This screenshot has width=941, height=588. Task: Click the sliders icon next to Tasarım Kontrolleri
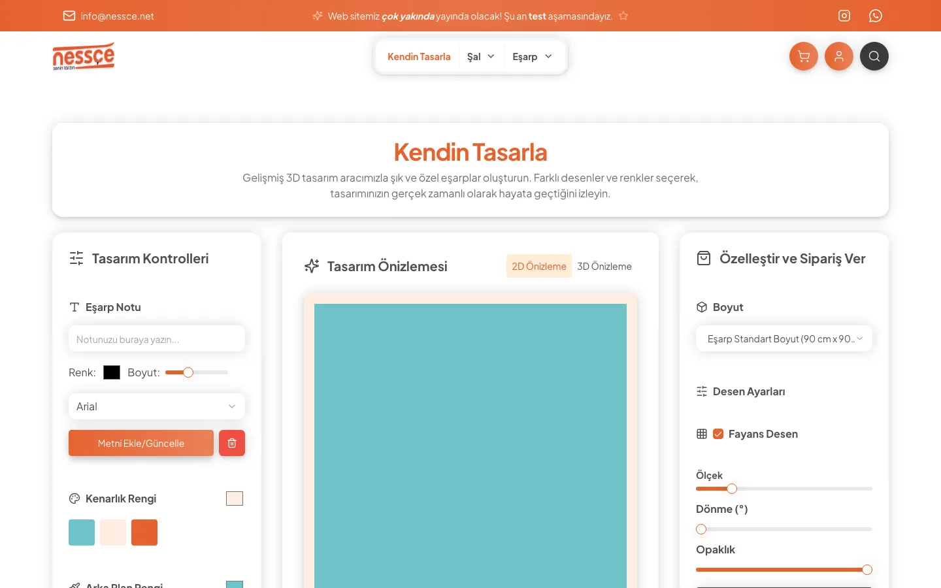point(76,258)
